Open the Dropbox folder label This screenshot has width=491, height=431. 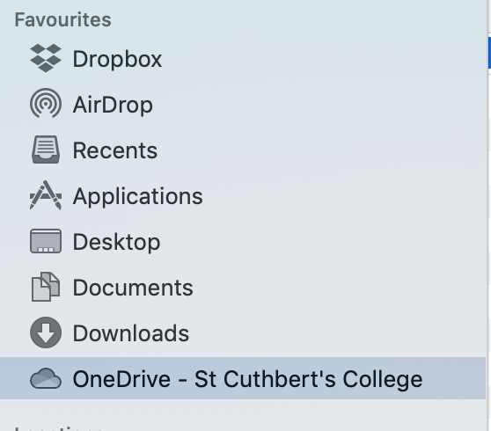tap(117, 59)
